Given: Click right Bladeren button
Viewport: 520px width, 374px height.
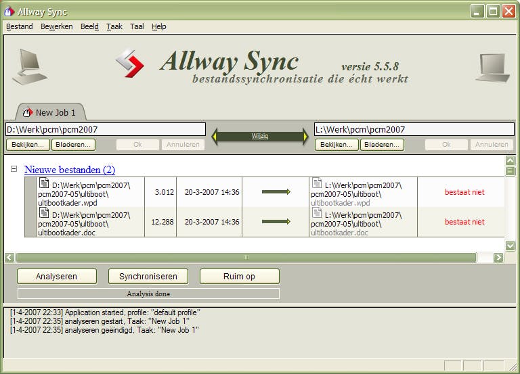Looking at the screenshot, I should click(382, 145).
